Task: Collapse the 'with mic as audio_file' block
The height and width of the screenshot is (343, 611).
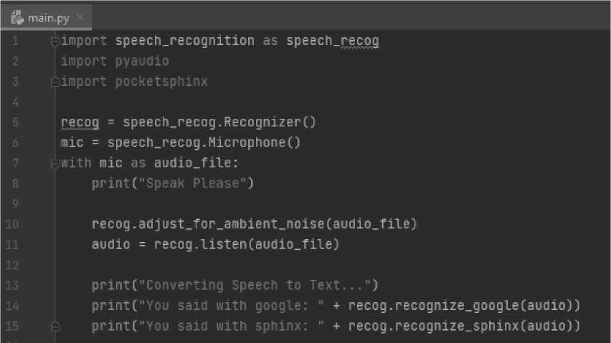Action: [55, 163]
